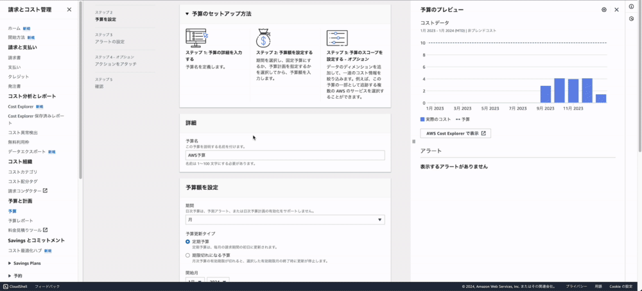Open CloudShell terminal icon
This screenshot has width=642, height=291.
point(5,287)
